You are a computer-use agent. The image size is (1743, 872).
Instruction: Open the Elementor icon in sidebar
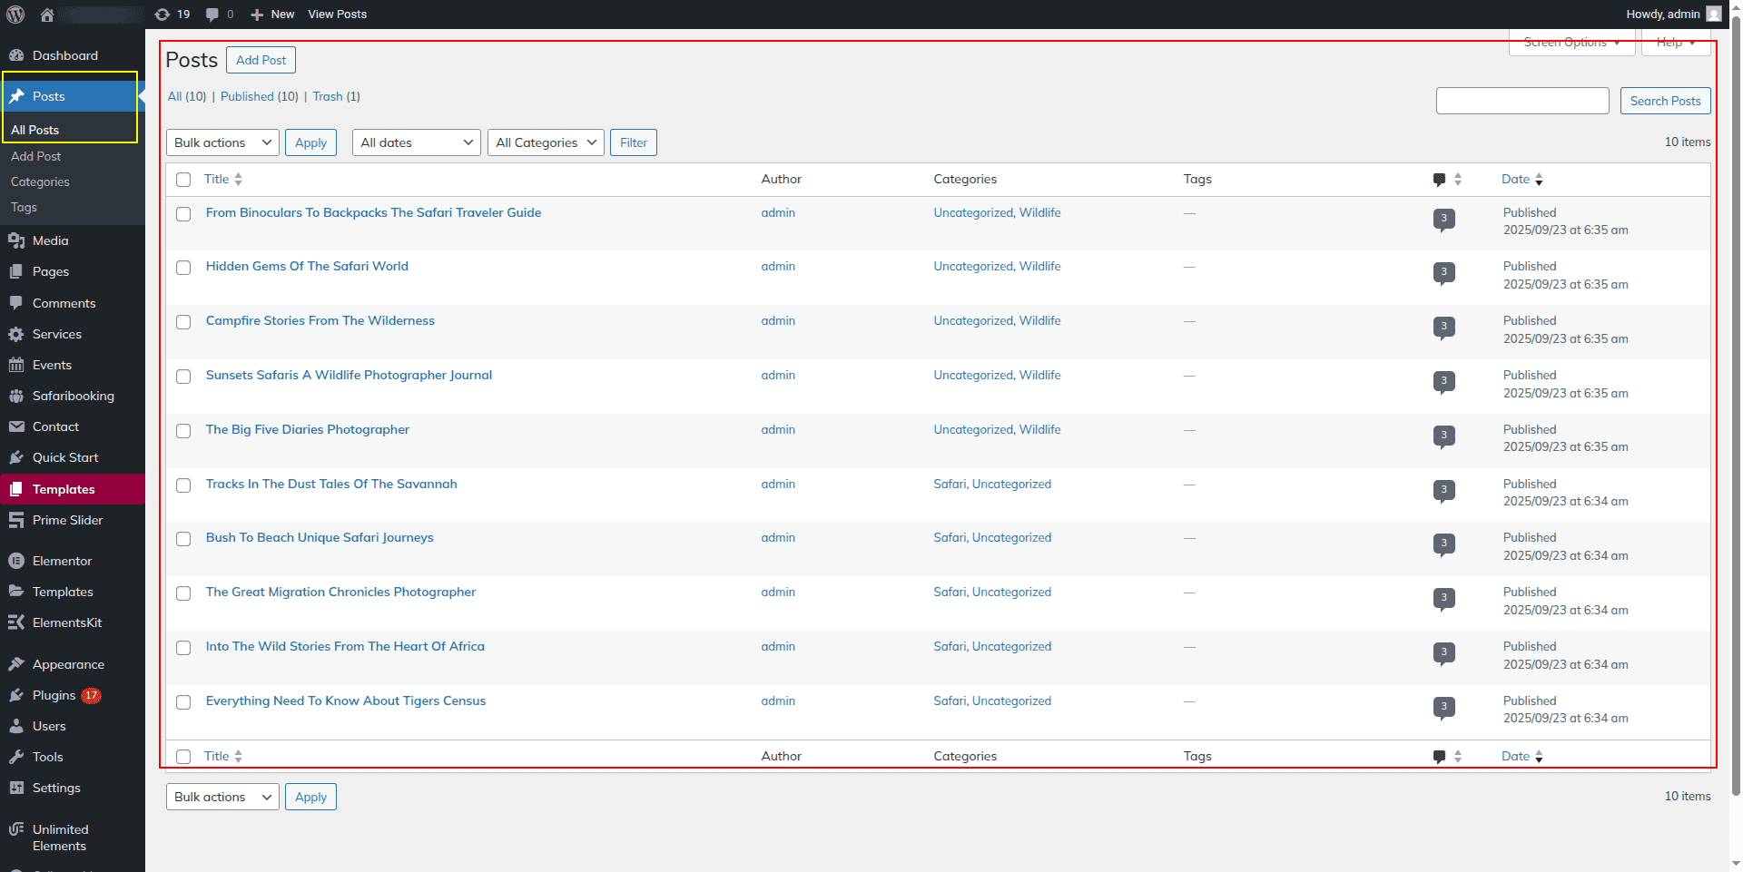(16, 561)
